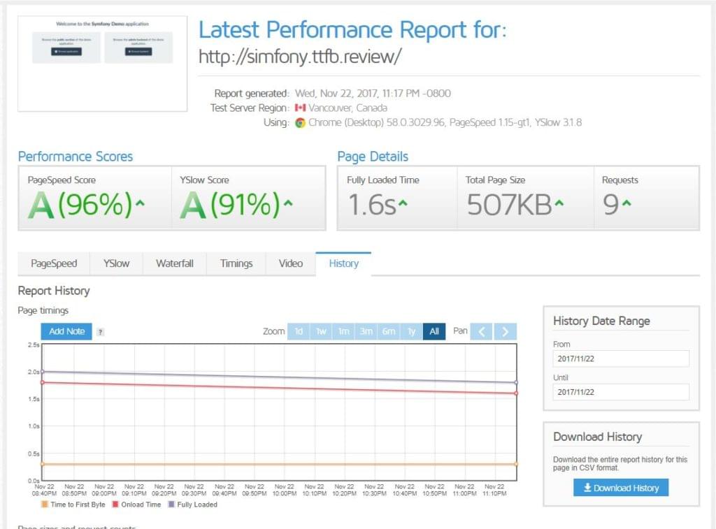Toggle Onload Time legend series
The image size is (716, 529).
pyautogui.click(x=137, y=505)
